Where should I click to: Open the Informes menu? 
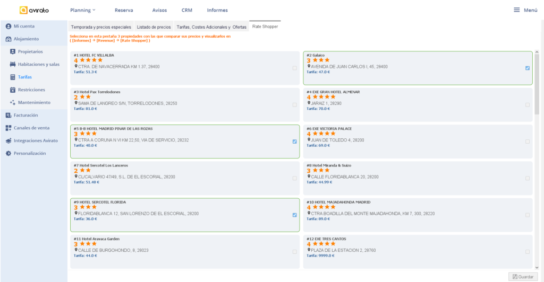(x=217, y=10)
